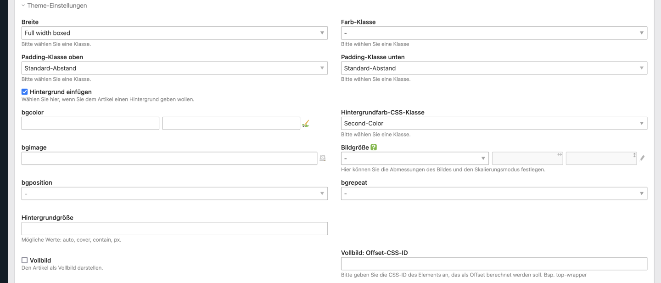Click the pencil icon beside Bildgröße fields
The width and height of the screenshot is (661, 283).
[642, 158]
